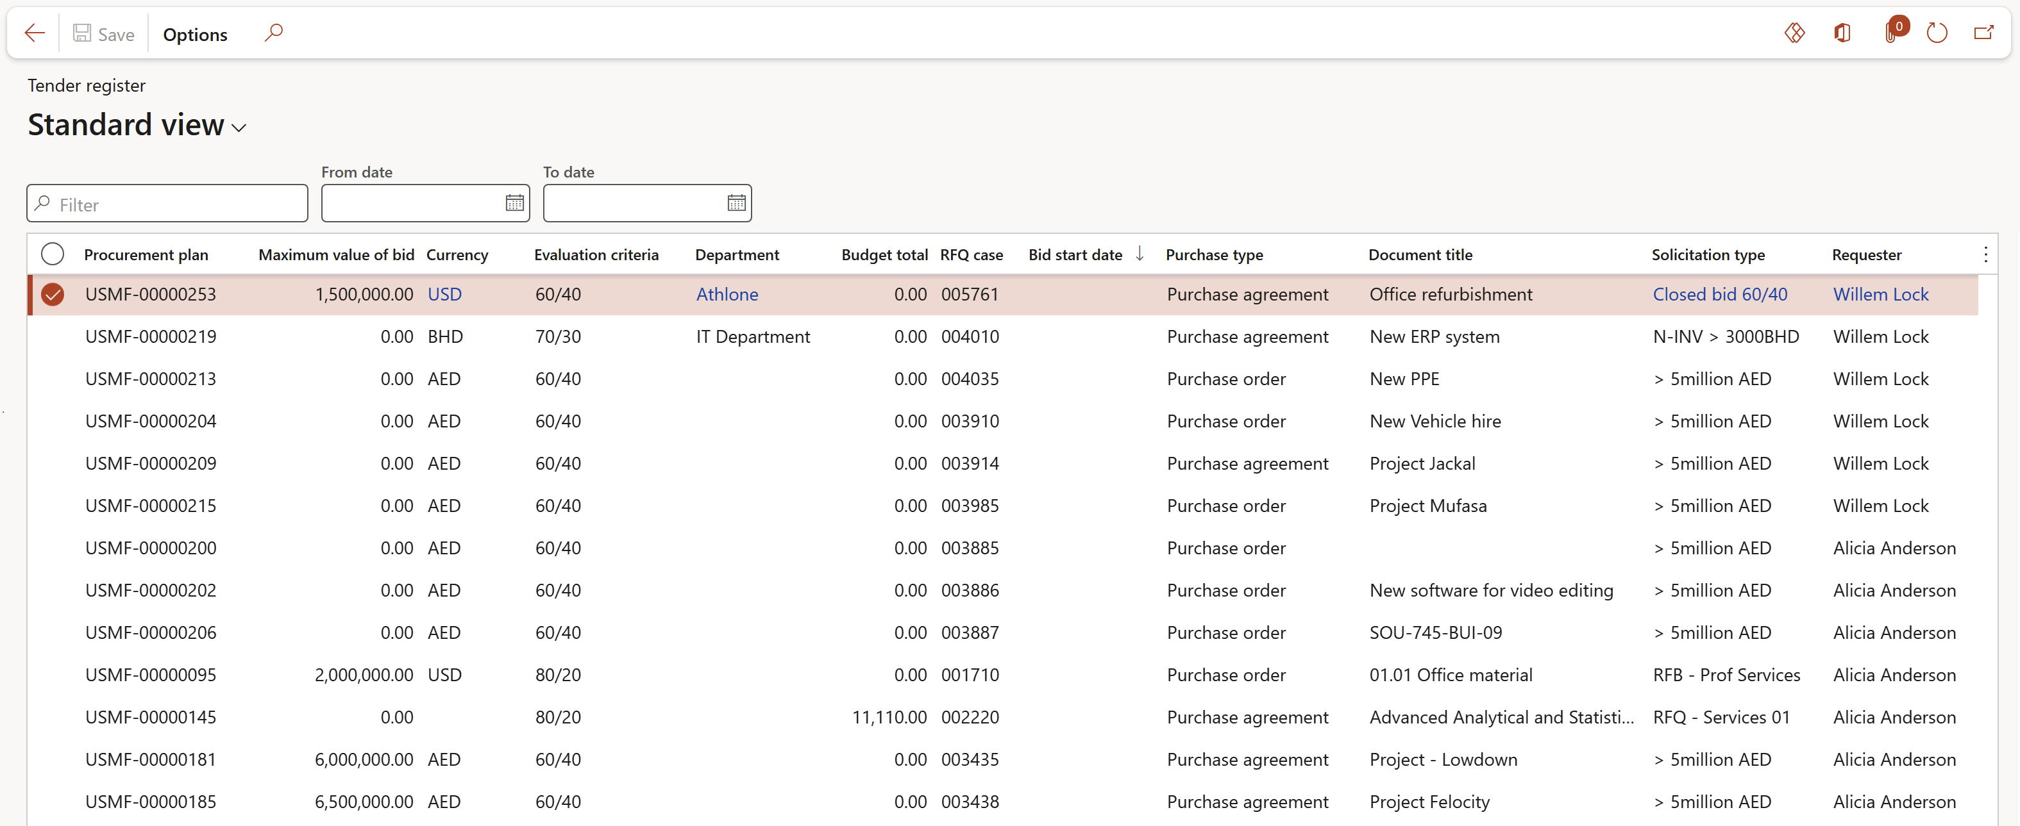
Task: Toggle the select all rows circle
Action: click(x=53, y=254)
